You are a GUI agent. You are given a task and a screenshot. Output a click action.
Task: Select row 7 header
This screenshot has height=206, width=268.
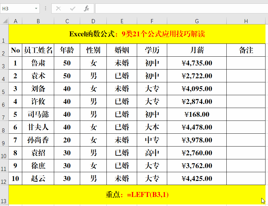(x=4, y=114)
